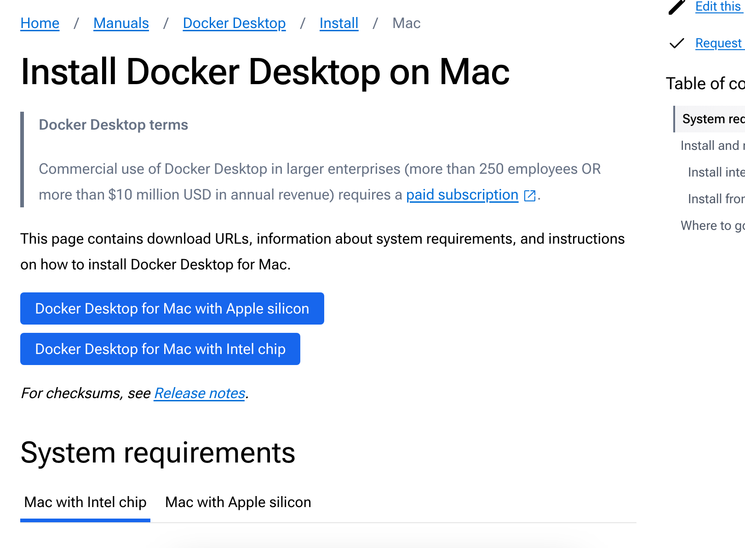Select the Mac with Intel chip tab
The height and width of the screenshot is (548, 745).
[x=85, y=502]
